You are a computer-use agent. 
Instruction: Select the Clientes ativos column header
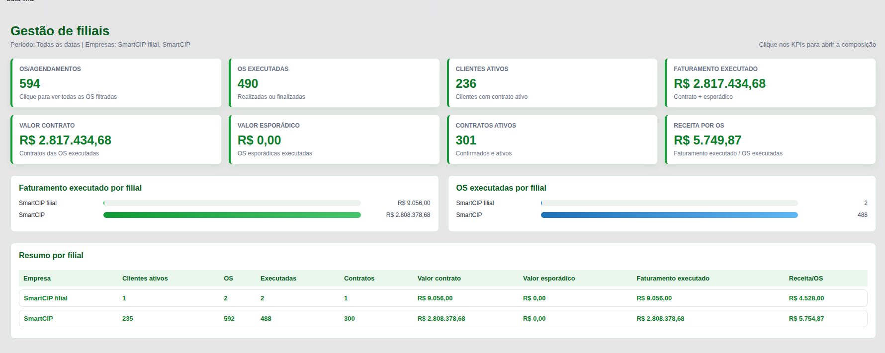[145, 279]
